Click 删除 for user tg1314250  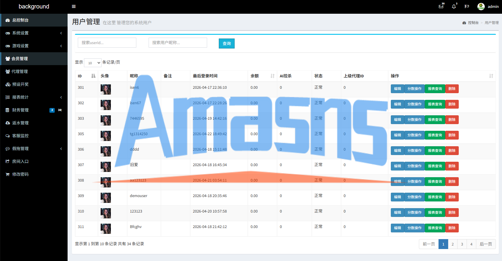452,135
